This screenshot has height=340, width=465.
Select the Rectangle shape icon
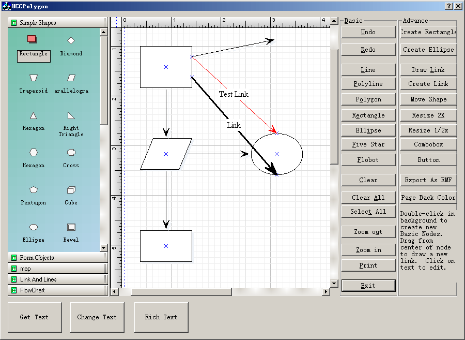click(32, 39)
